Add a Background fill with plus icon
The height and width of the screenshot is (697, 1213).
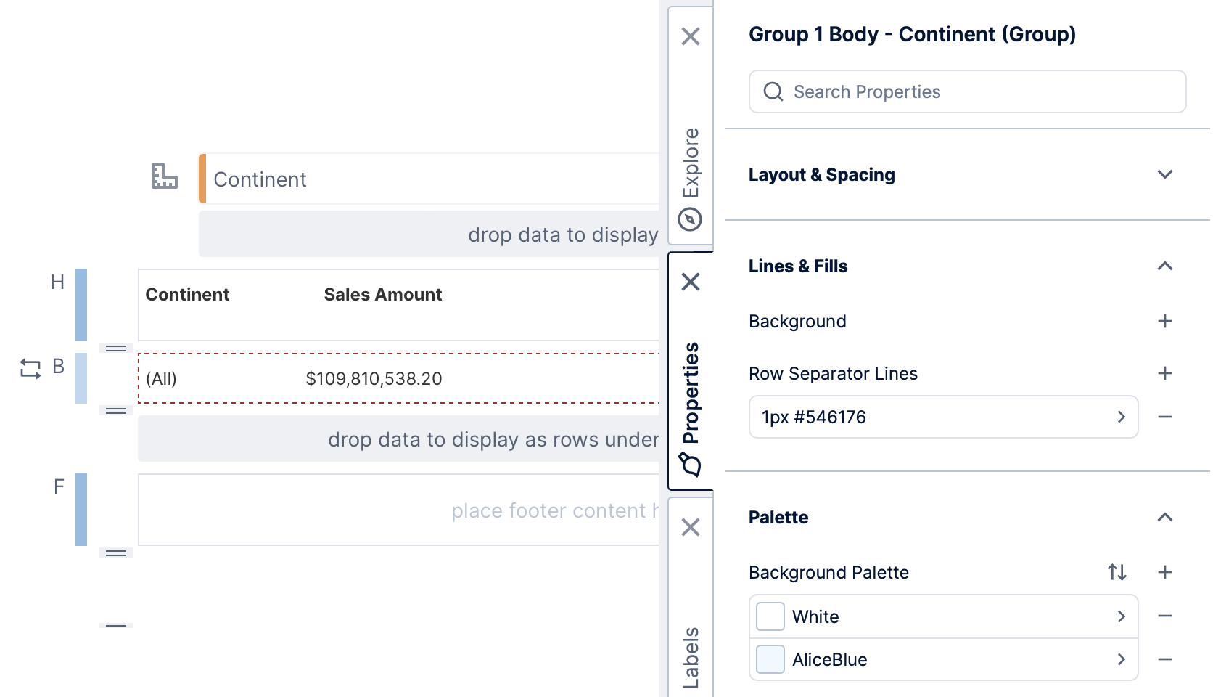(1165, 321)
